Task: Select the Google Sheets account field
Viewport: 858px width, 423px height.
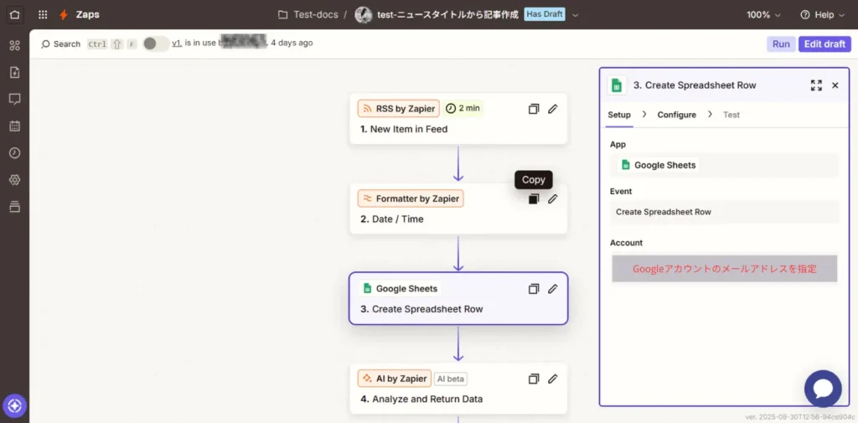Action: click(724, 269)
